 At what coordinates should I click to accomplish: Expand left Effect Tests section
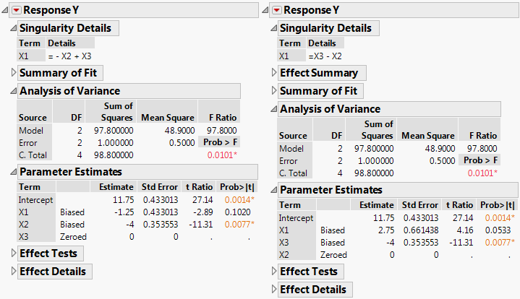pos(14,253)
